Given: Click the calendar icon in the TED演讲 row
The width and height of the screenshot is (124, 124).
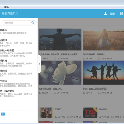Looking at the screenshot, I should pyautogui.click(x=112, y=117).
